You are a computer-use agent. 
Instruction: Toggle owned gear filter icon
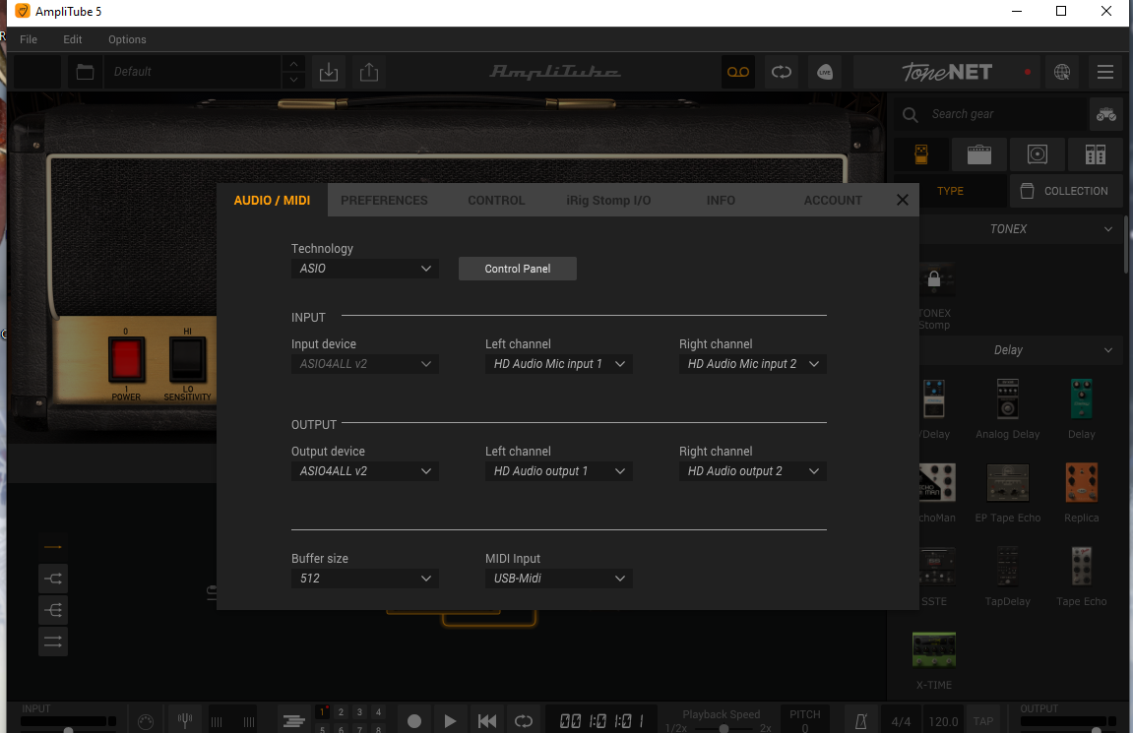click(1106, 114)
